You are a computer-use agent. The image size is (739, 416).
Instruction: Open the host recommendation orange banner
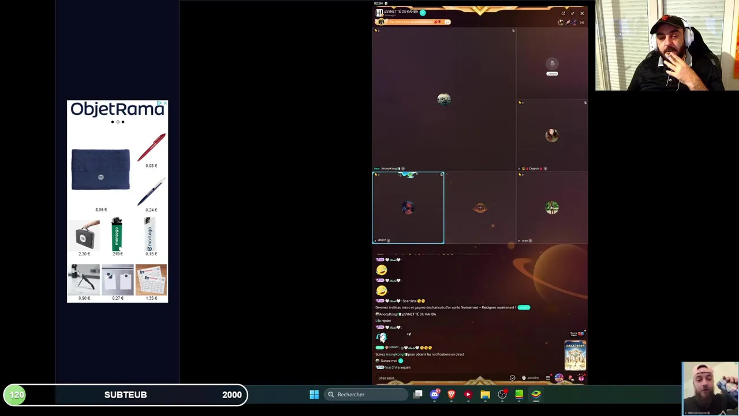point(413,22)
